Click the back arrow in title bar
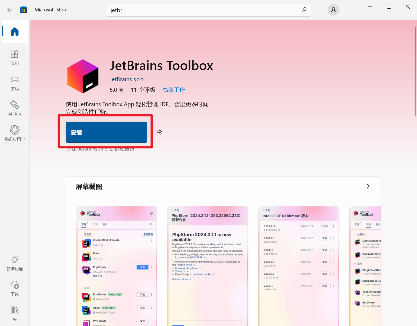This screenshot has width=417, height=326. 10,10
